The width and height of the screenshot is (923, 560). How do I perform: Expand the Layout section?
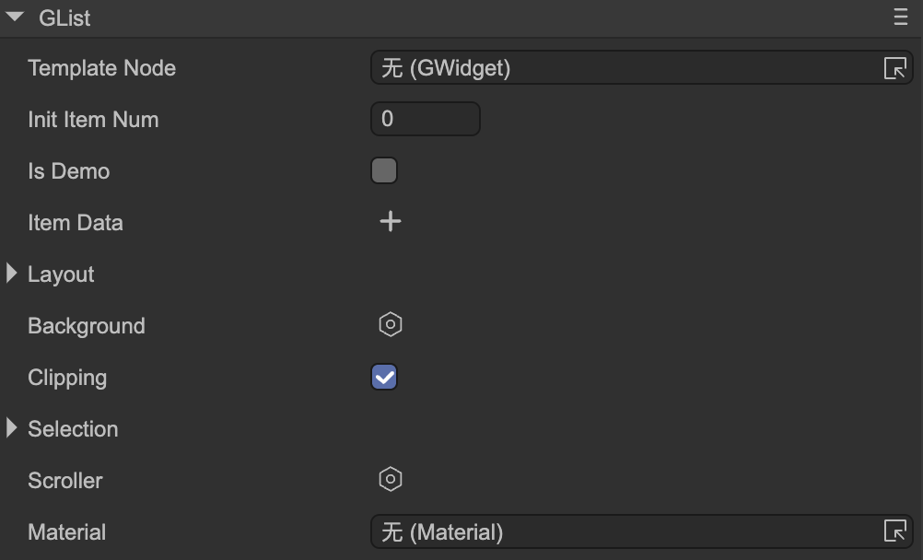12,274
